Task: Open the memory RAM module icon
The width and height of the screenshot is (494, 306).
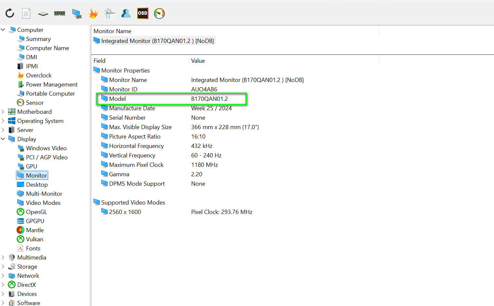Action: click(60, 13)
